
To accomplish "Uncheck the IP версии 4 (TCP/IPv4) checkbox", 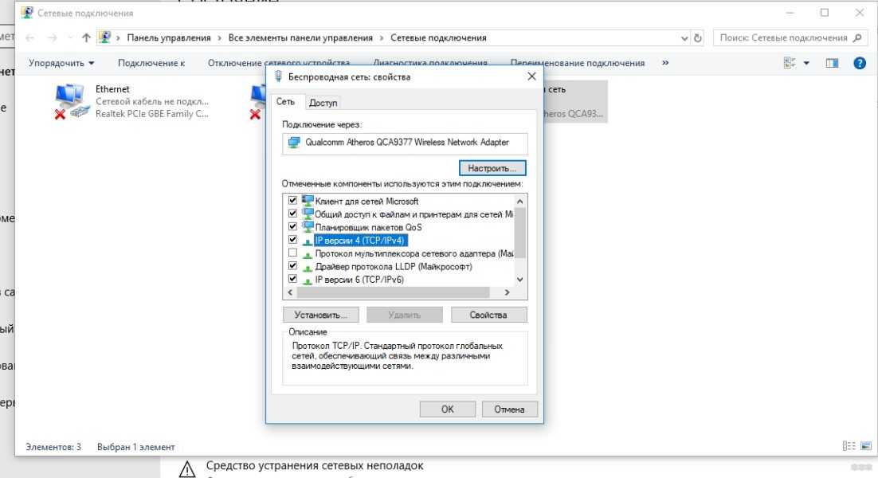I will coord(292,240).
